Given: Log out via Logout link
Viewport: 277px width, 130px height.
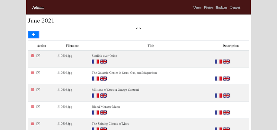Looking at the screenshot, I should tap(235, 8).
